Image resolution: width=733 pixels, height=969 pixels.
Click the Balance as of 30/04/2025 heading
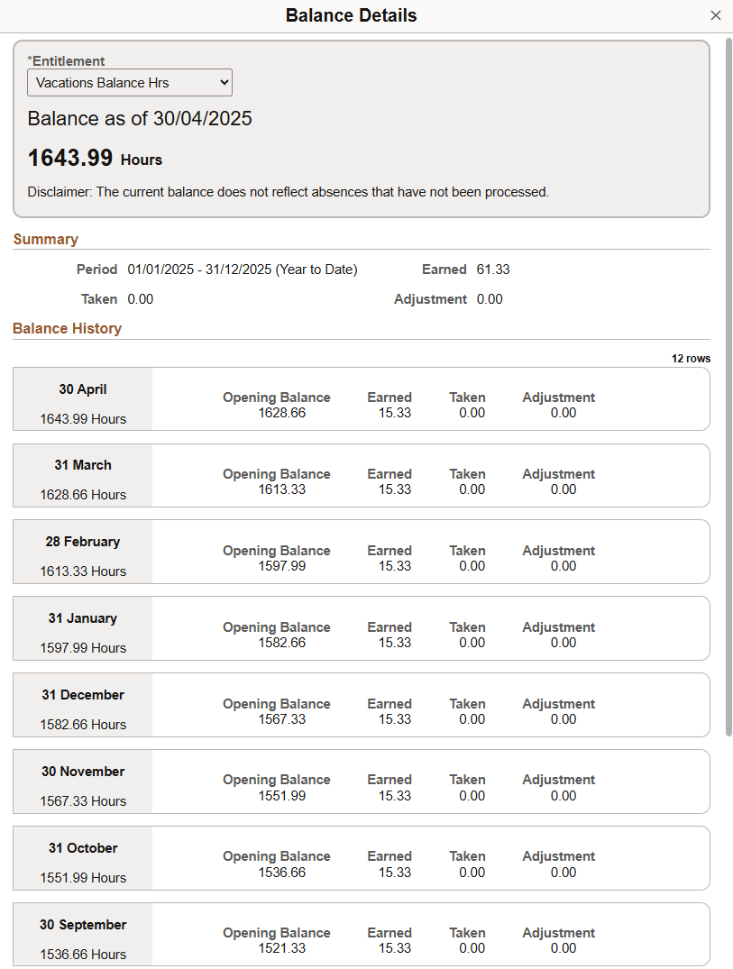click(140, 118)
